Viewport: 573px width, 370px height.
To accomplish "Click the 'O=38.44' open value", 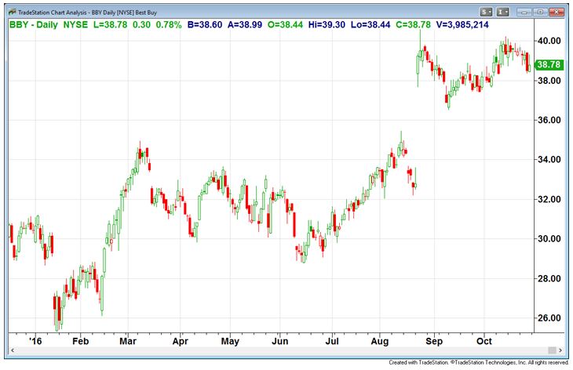I will coord(285,25).
